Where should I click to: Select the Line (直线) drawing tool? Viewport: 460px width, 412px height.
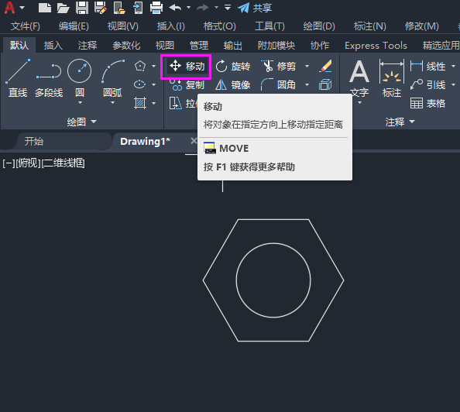click(x=18, y=78)
